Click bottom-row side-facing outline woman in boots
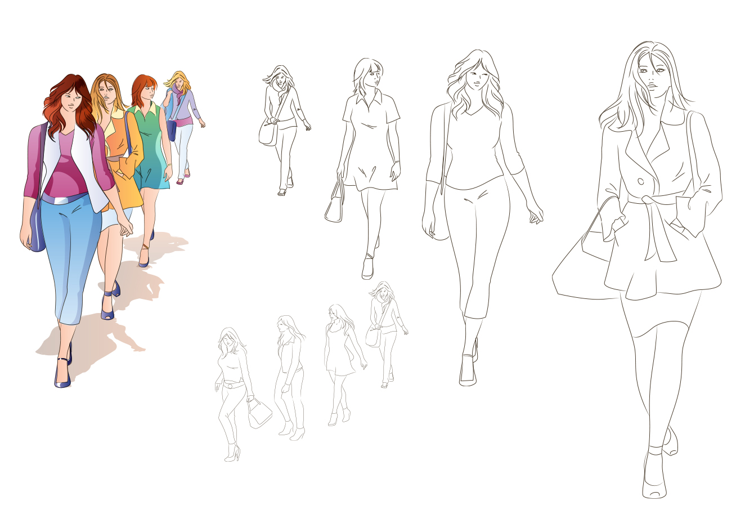The width and height of the screenshot is (745, 505). pyautogui.click(x=289, y=372)
